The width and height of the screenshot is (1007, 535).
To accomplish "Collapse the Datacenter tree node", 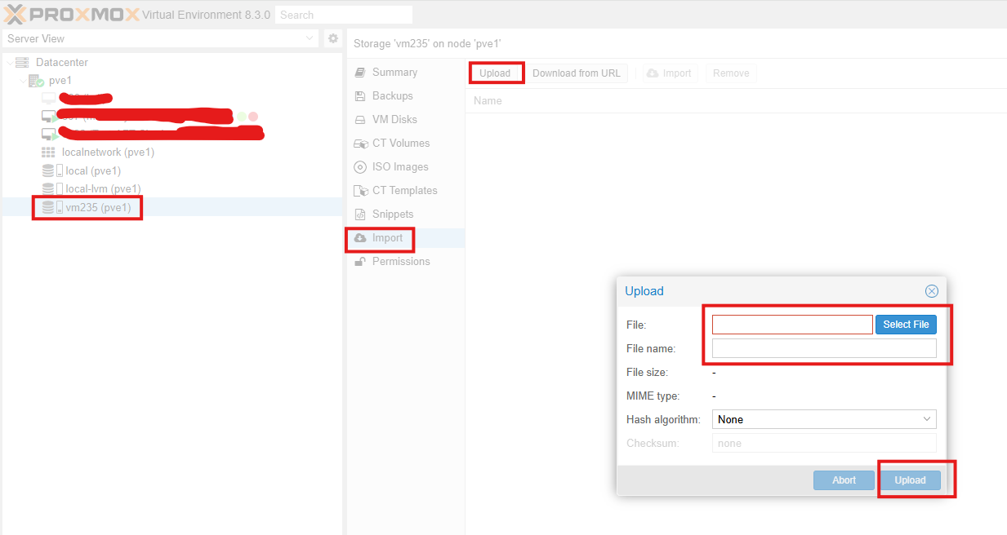I will [9, 63].
